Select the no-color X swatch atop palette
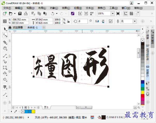 143,40
